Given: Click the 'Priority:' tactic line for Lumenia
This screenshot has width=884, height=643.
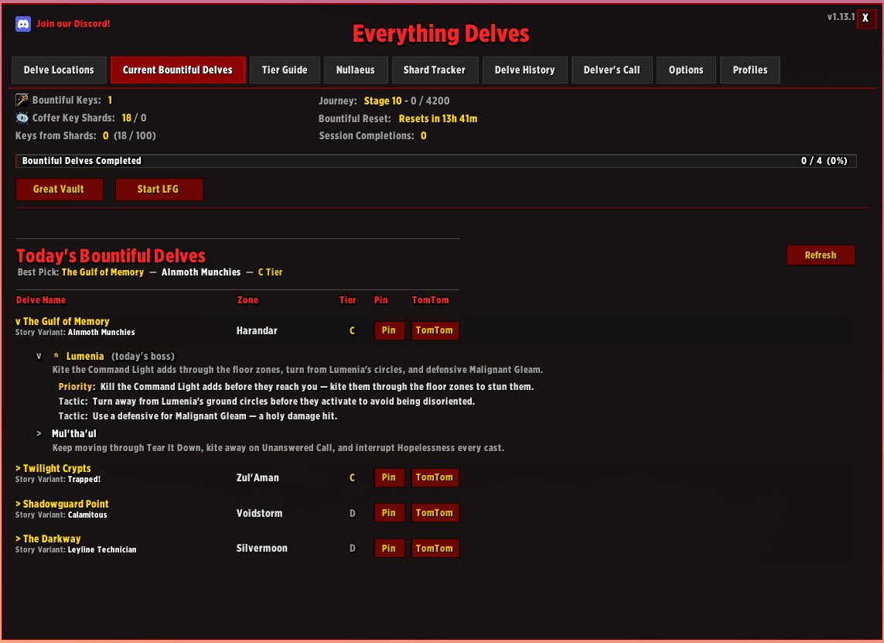Looking at the screenshot, I should (296, 387).
